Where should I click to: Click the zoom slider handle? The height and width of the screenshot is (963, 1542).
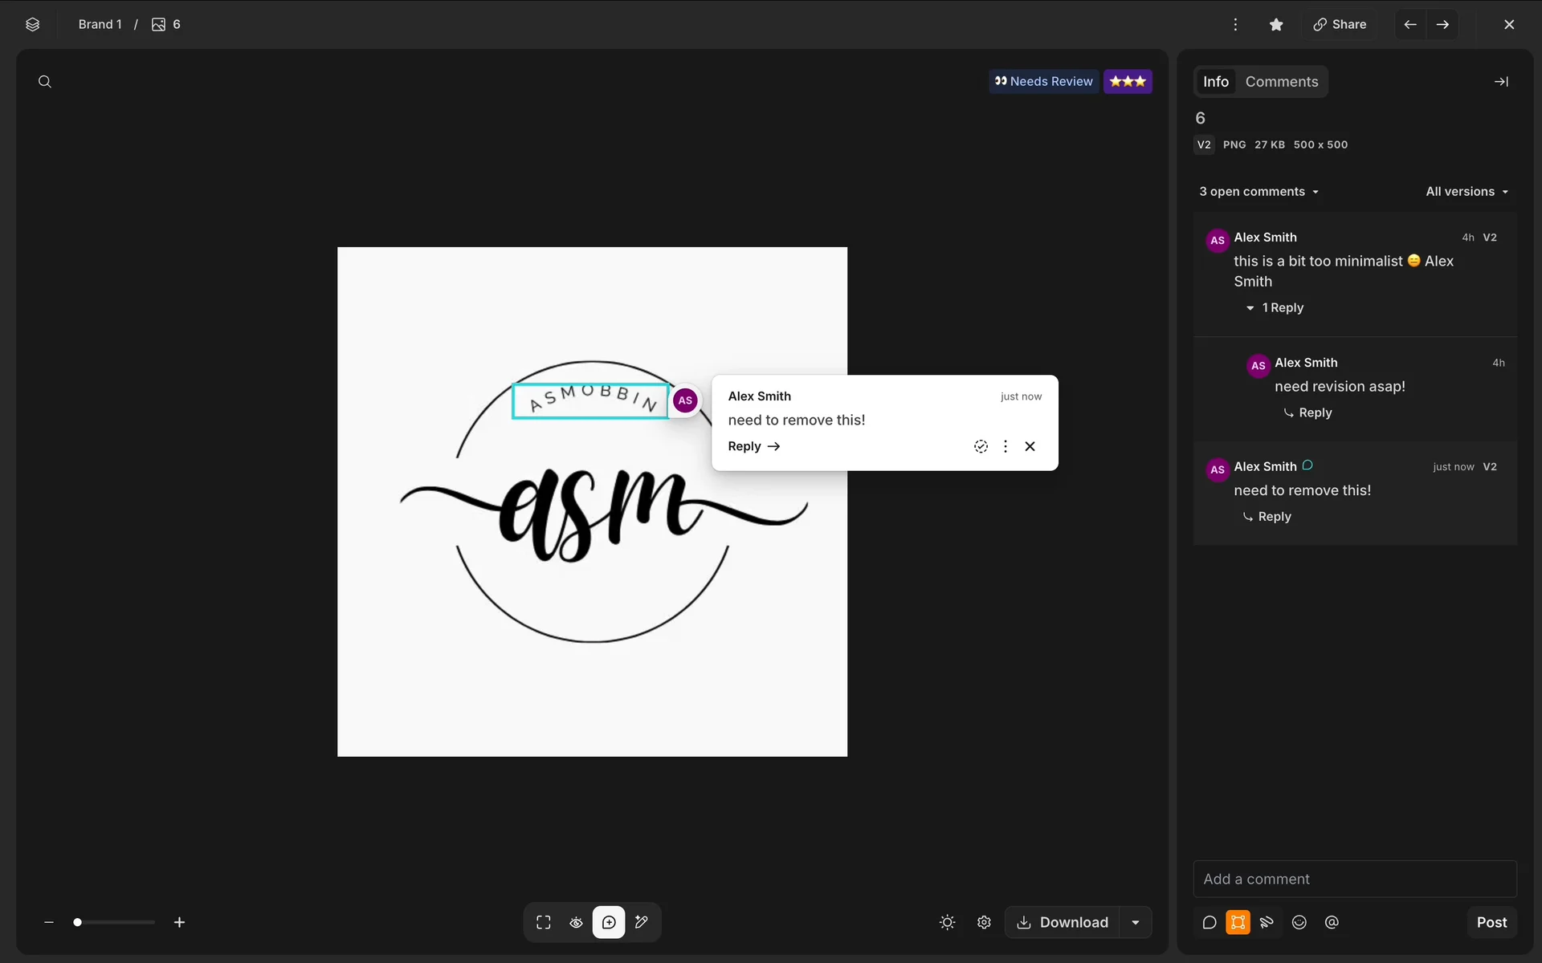click(x=77, y=922)
